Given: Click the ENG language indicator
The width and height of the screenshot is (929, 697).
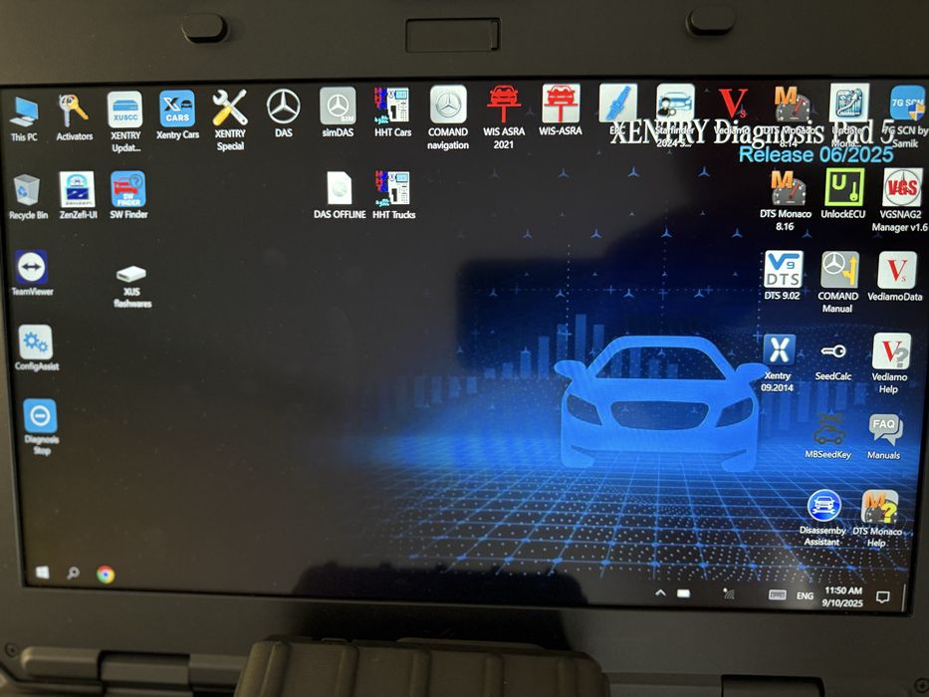Looking at the screenshot, I should point(806,595).
